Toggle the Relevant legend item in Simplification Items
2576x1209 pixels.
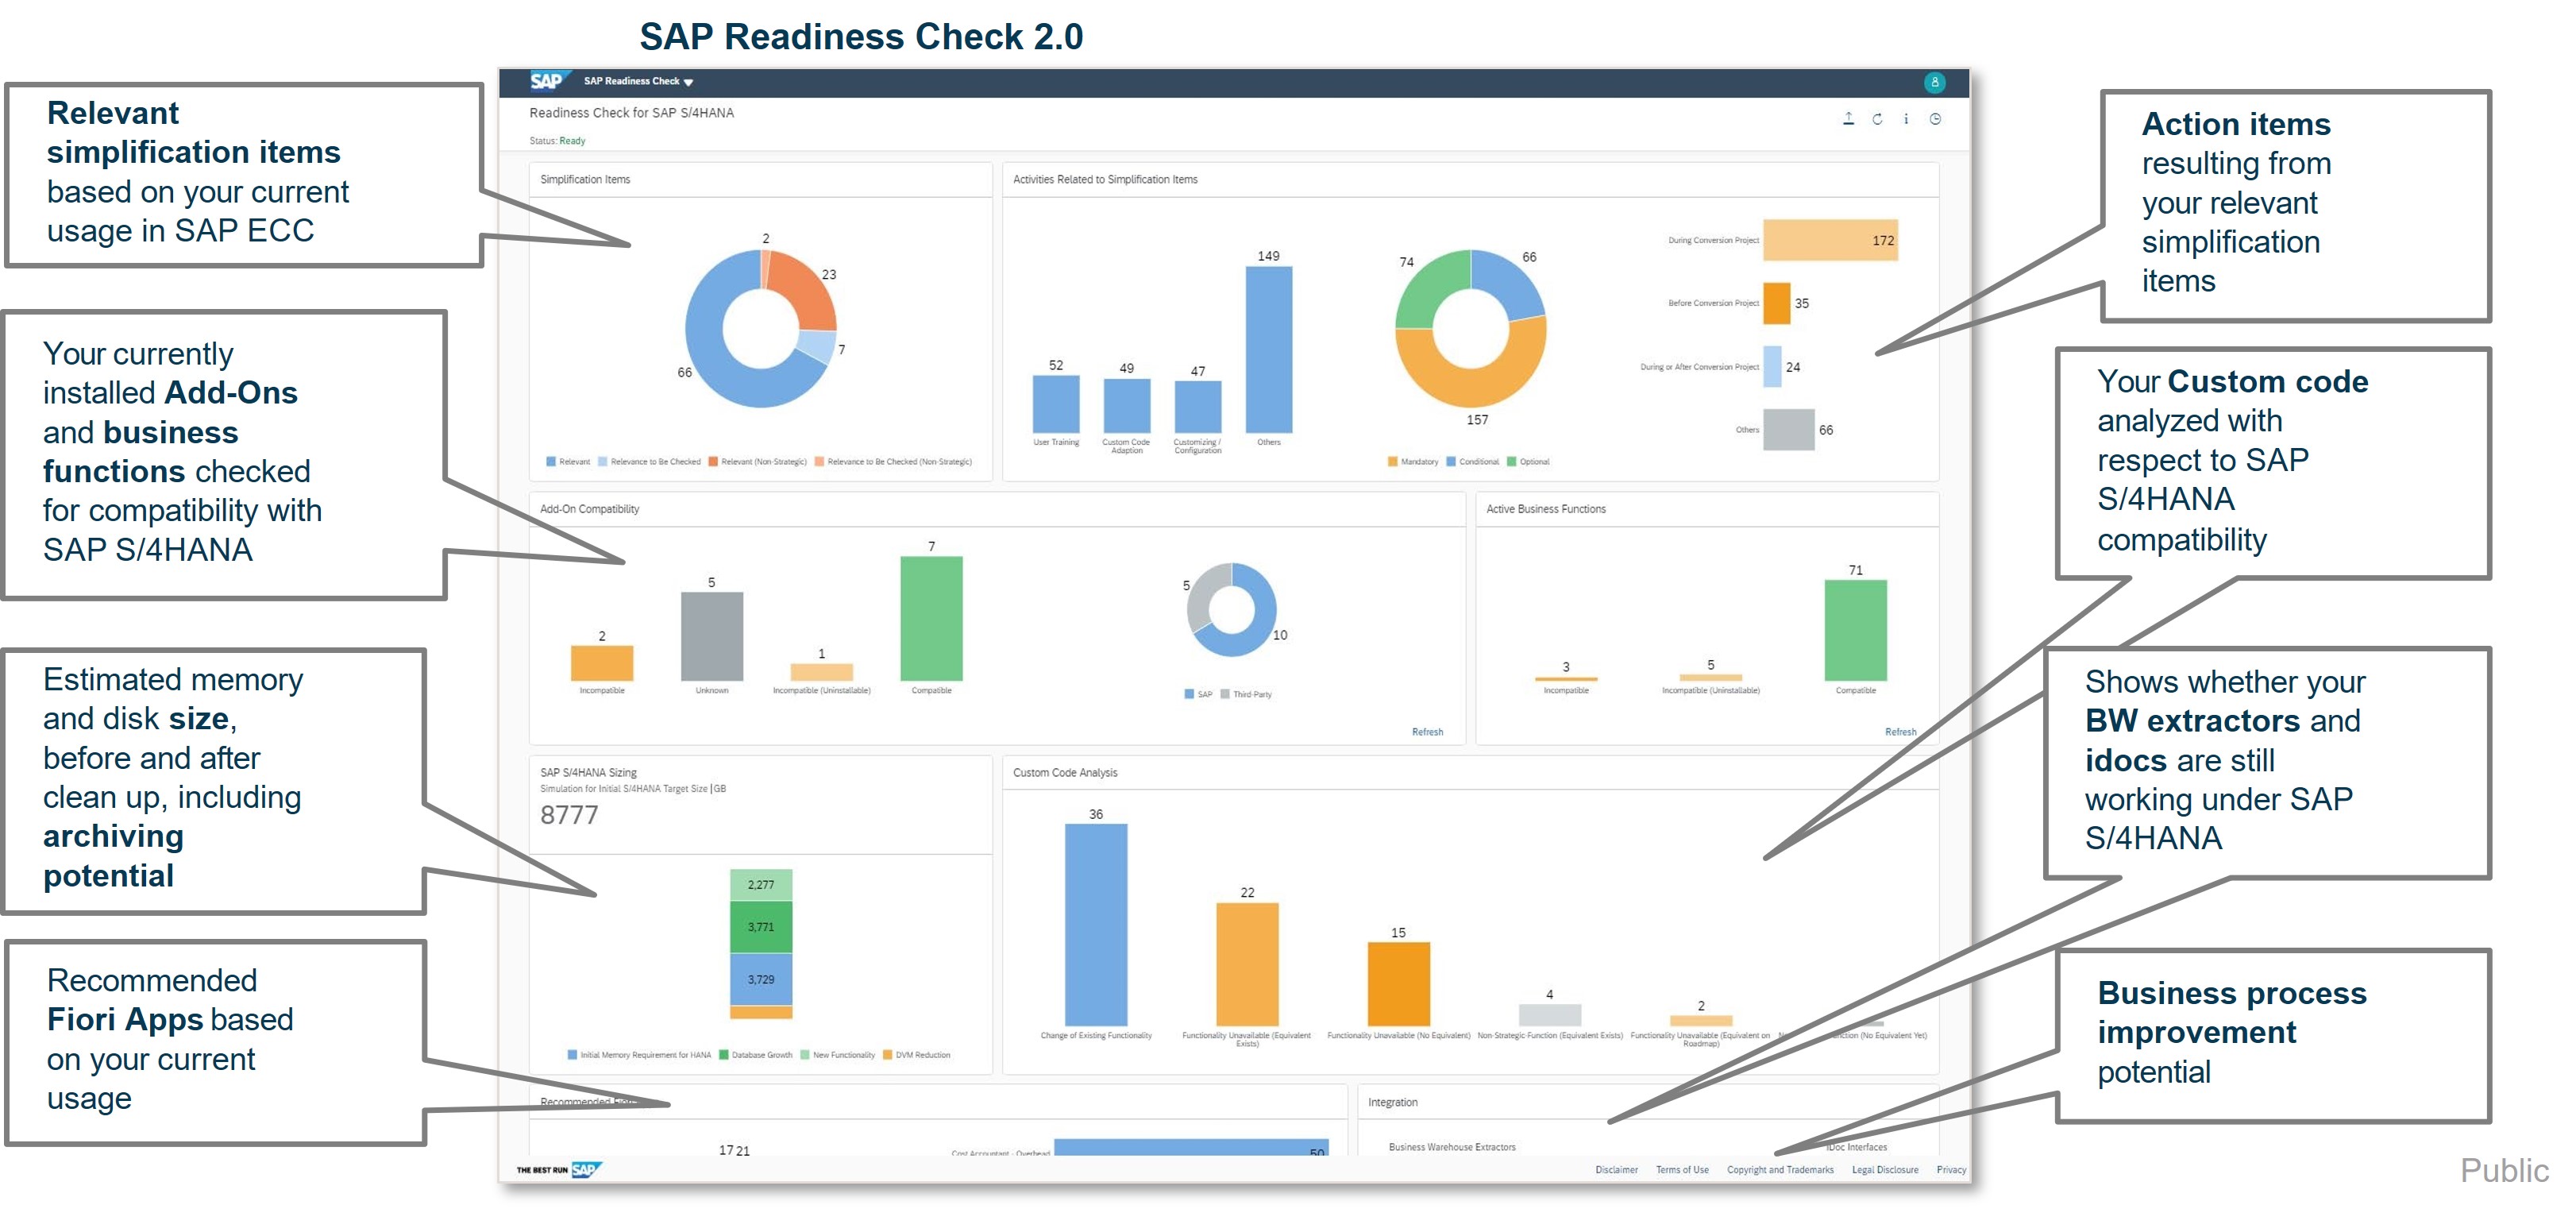(567, 462)
